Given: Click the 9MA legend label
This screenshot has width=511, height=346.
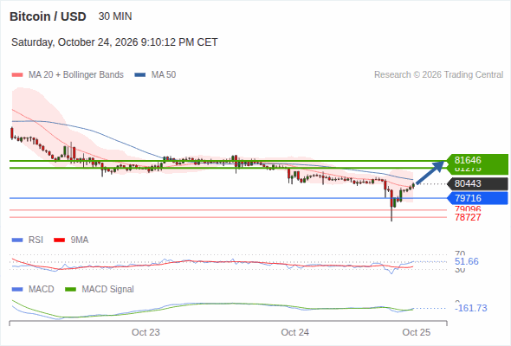Looking at the screenshot, I should coord(80,240).
